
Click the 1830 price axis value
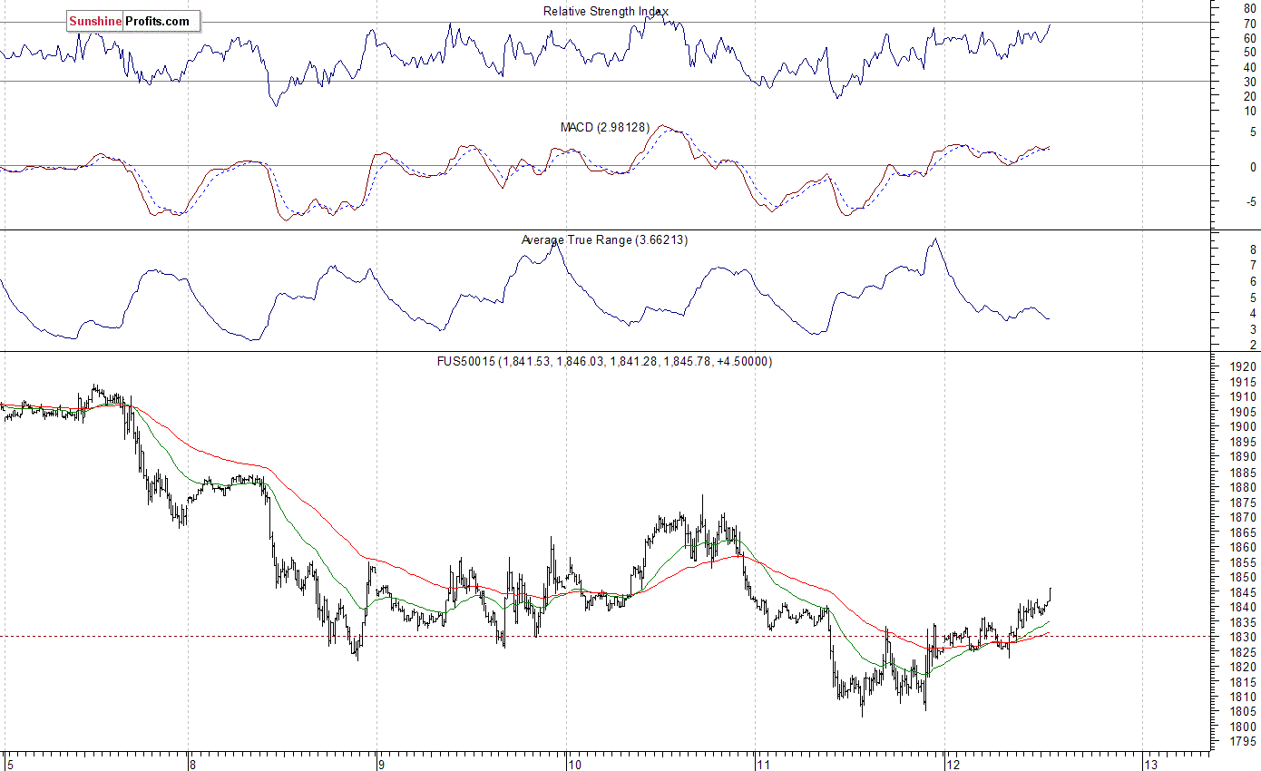pos(1242,637)
